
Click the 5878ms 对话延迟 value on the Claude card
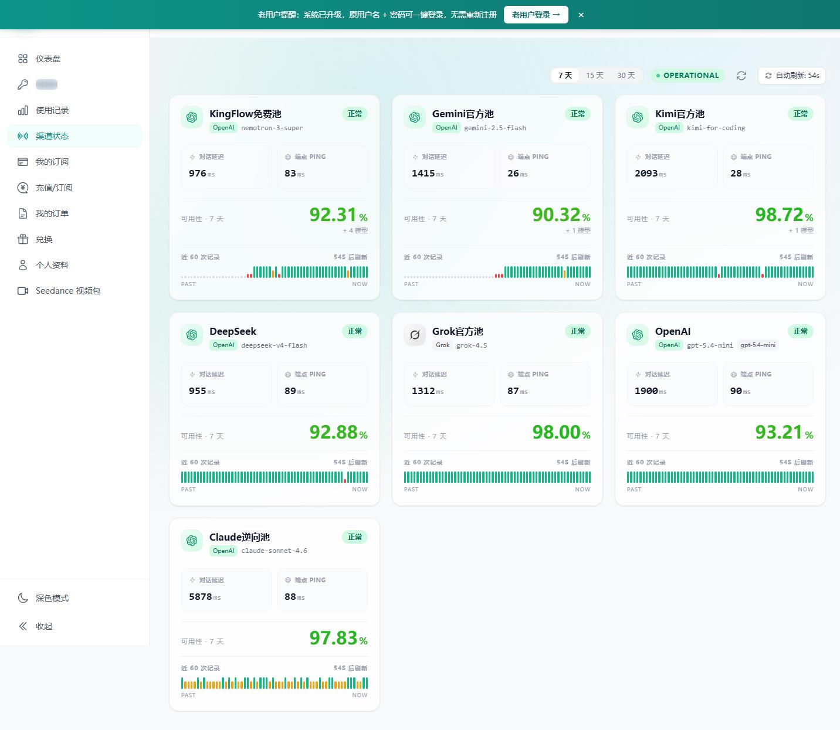[205, 597]
